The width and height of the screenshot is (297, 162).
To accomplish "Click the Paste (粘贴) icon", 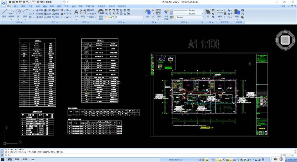I will [237, 13].
